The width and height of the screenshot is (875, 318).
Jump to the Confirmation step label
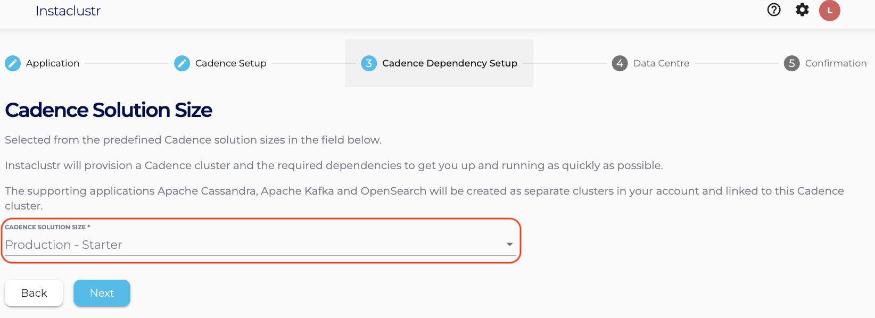[x=836, y=63]
